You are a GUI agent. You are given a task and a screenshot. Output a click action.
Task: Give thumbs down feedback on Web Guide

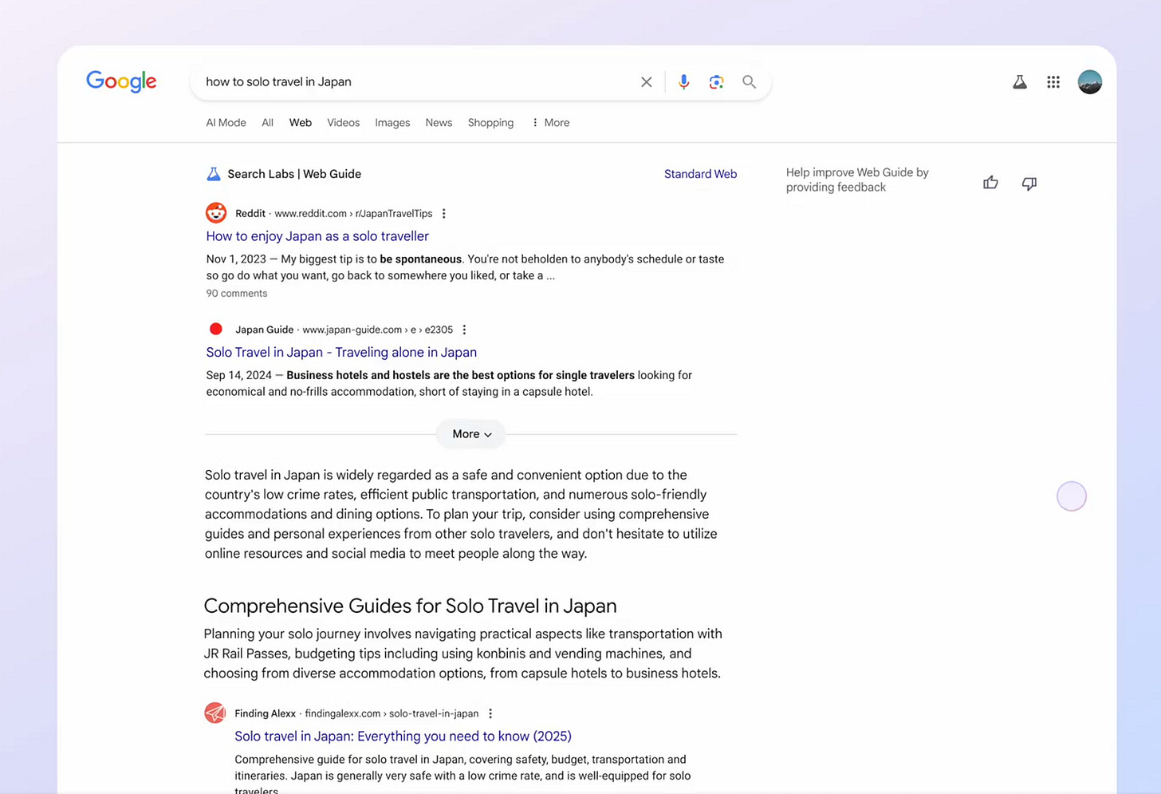click(1029, 184)
